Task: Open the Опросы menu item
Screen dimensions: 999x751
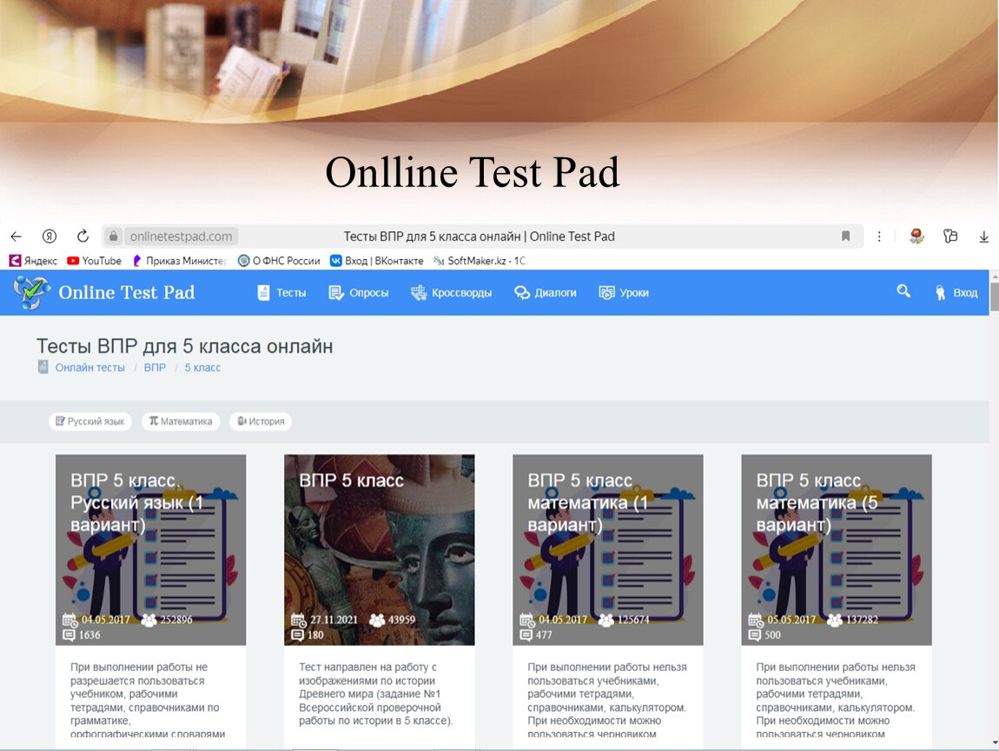Action: 359,293
